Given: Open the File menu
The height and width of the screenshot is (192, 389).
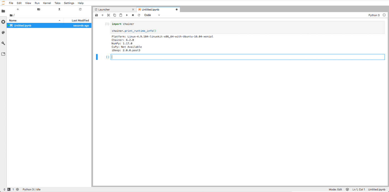Looking at the screenshot, I should coord(11,3).
